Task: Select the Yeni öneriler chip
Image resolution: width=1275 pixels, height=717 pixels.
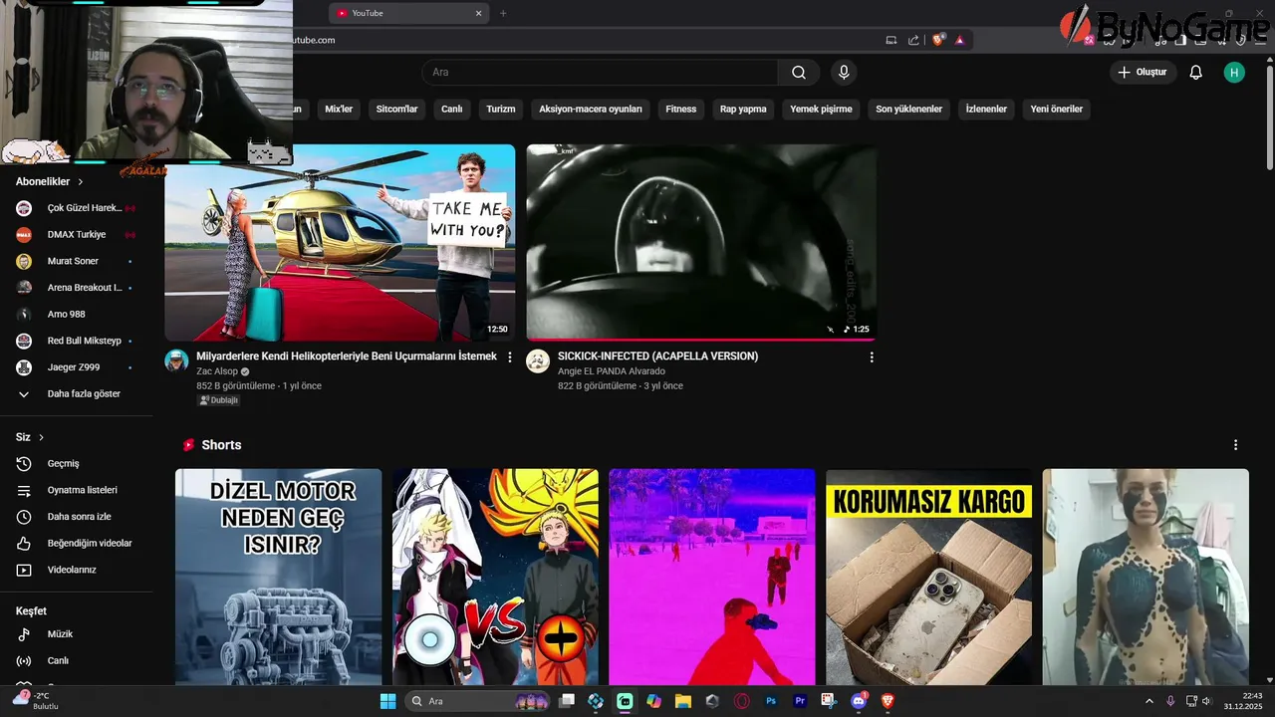Action: tap(1056, 110)
